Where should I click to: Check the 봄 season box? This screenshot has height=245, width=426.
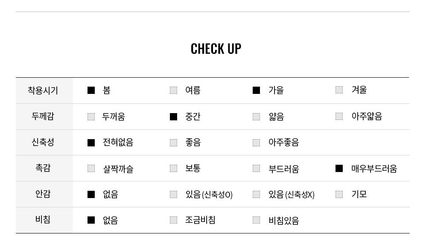coord(91,90)
